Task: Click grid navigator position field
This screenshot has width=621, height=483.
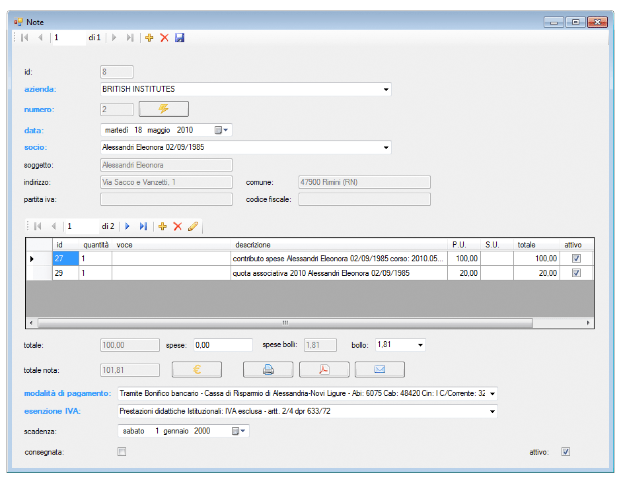Action: (x=83, y=226)
